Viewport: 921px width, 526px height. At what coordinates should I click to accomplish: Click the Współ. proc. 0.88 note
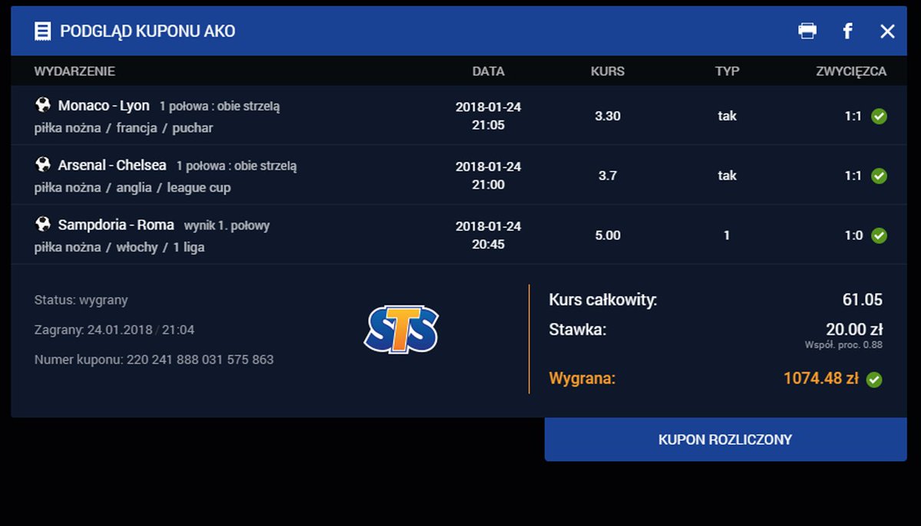pyautogui.click(x=843, y=345)
